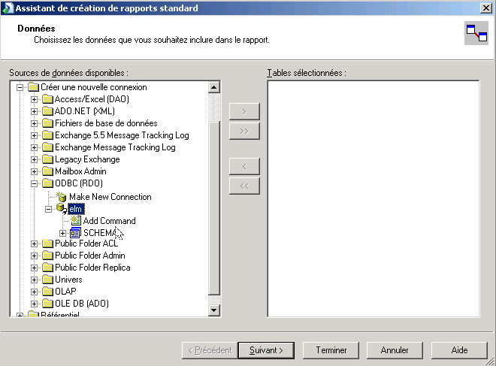Screen dimensions: 496x366
Task: Expand the SCHEMA node
Action: tap(62, 234)
